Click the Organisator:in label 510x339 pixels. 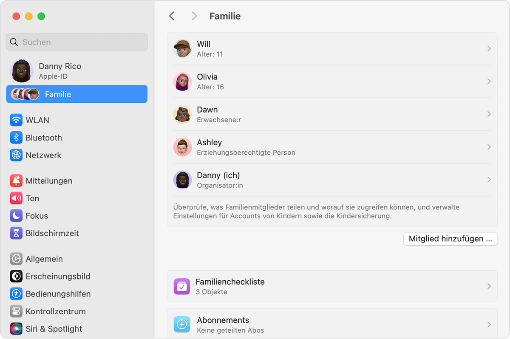coord(220,186)
